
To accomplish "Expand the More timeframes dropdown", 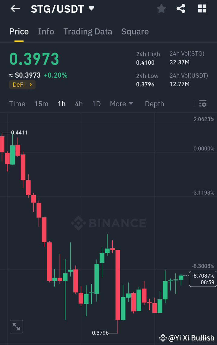I will pos(121,104).
